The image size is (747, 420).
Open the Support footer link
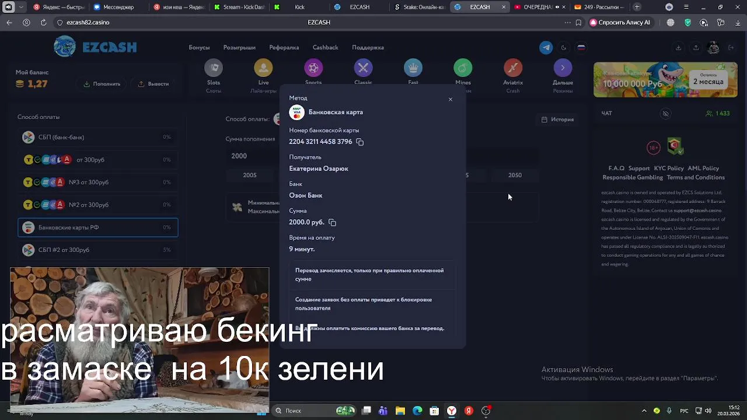(x=639, y=169)
